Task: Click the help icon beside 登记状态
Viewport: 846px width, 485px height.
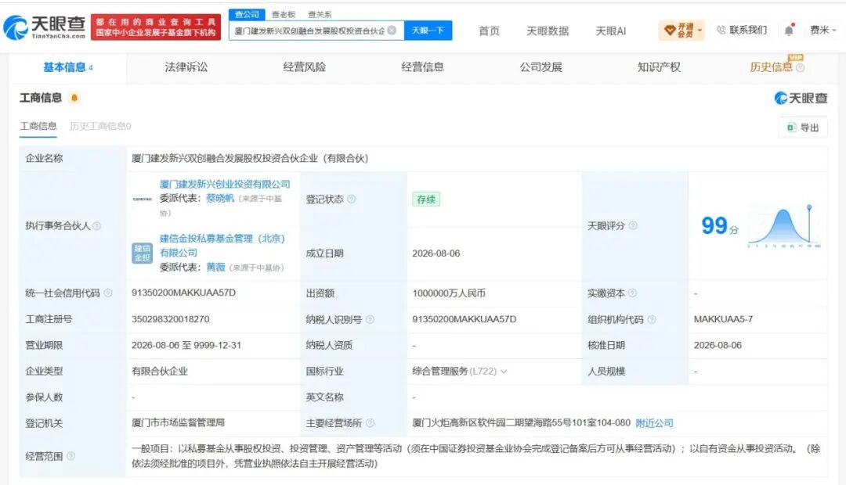Action: (x=351, y=199)
